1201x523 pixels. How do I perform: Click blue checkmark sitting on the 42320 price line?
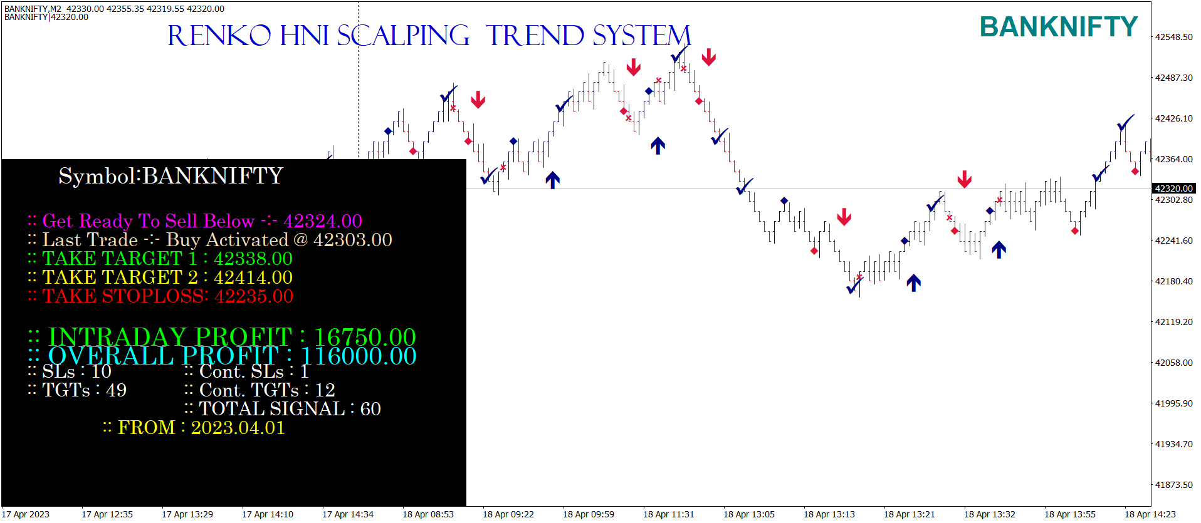point(745,186)
